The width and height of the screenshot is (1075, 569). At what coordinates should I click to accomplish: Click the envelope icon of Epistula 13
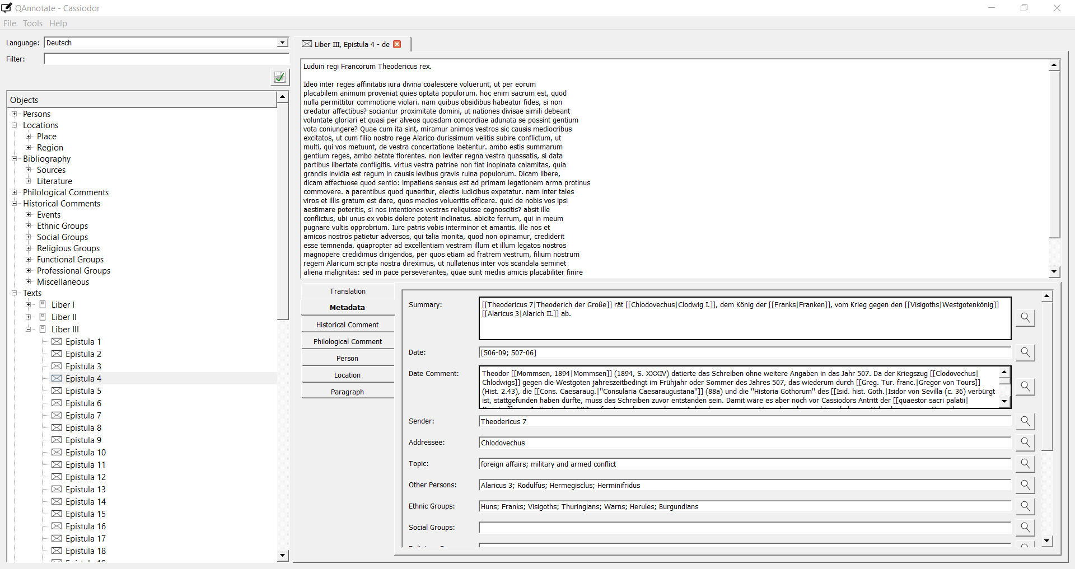click(x=57, y=489)
